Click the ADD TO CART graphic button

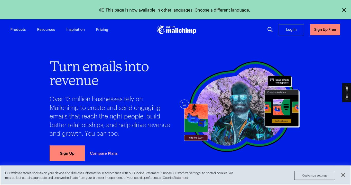click(196, 138)
